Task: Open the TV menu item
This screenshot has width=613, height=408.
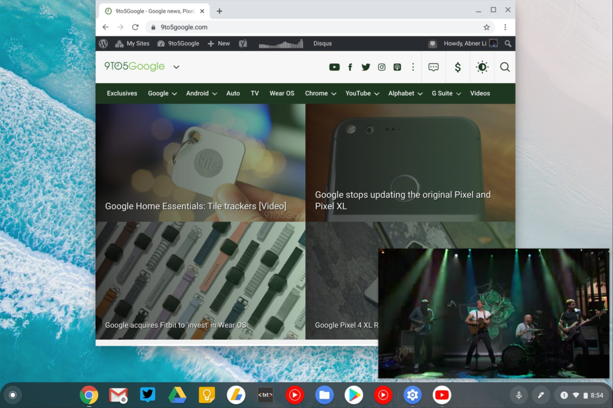Action: pos(254,93)
